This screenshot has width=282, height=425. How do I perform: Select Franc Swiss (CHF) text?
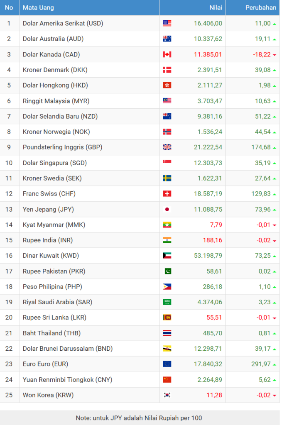pyautogui.click(x=49, y=194)
